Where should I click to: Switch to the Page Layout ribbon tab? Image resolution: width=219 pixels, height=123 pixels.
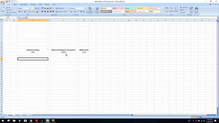pyautogui.click(x=24, y=4)
